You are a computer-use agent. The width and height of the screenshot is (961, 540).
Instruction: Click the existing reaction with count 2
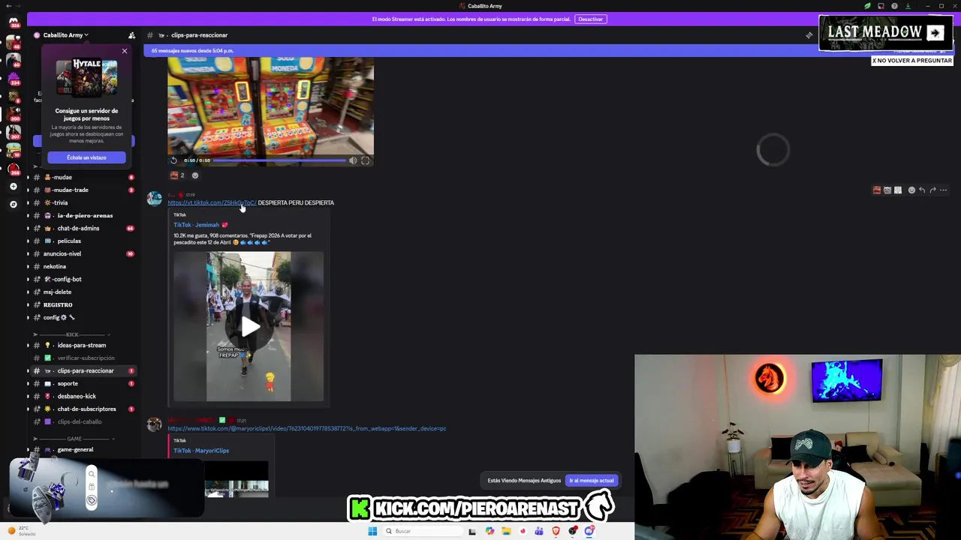[177, 175]
